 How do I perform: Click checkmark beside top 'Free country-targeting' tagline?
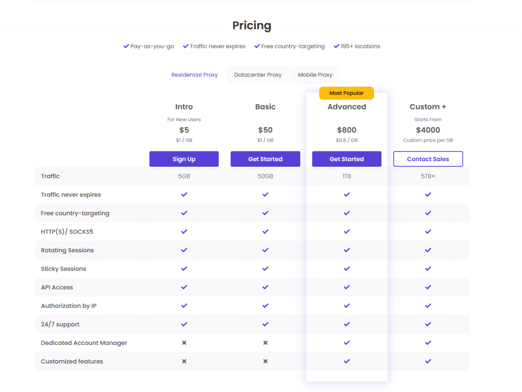257,46
